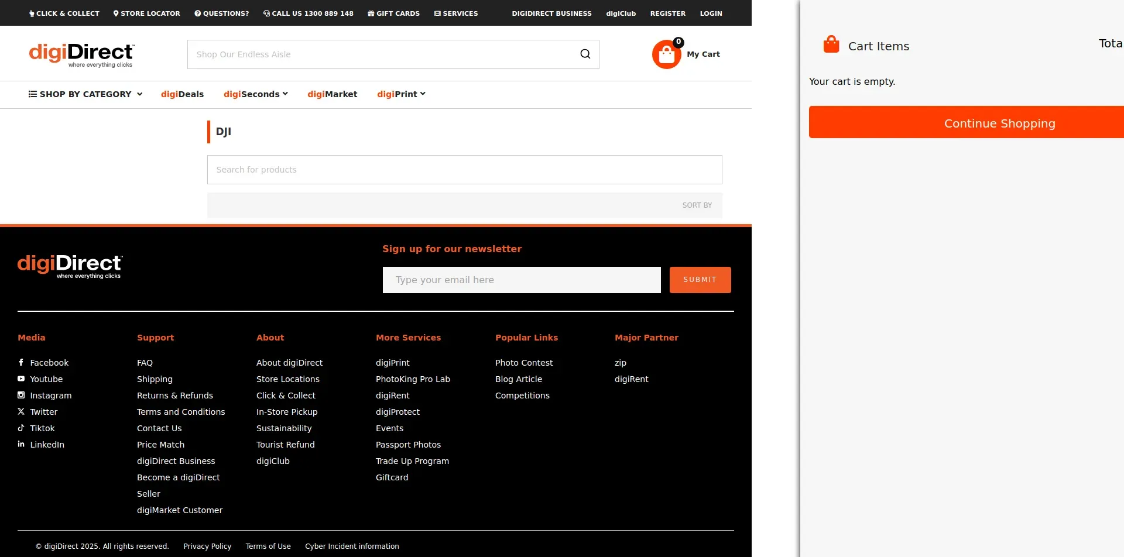The image size is (1124, 557).
Task: Open Terms and Conditions link
Action: pos(181,412)
